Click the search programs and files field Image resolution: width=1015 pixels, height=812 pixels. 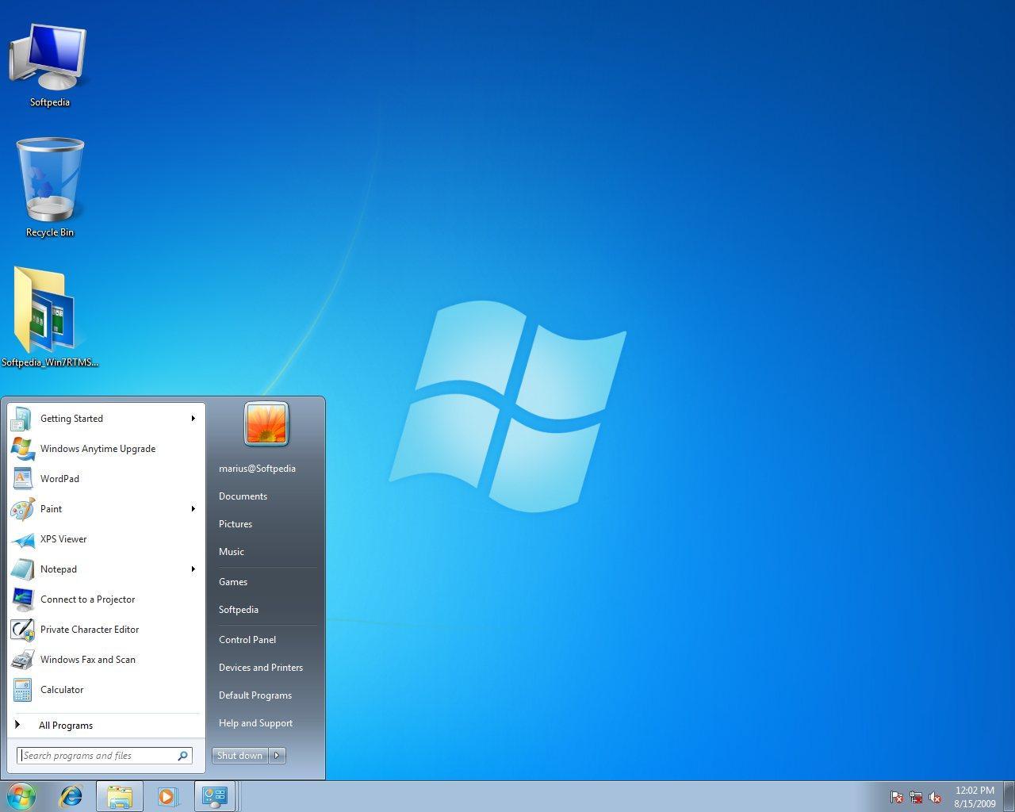pyautogui.click(x=95, y=755)
